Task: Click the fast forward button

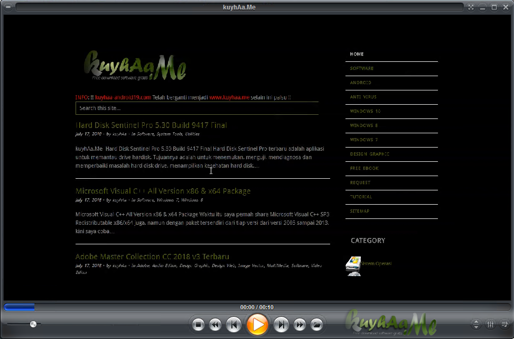Action: [300, 325]
